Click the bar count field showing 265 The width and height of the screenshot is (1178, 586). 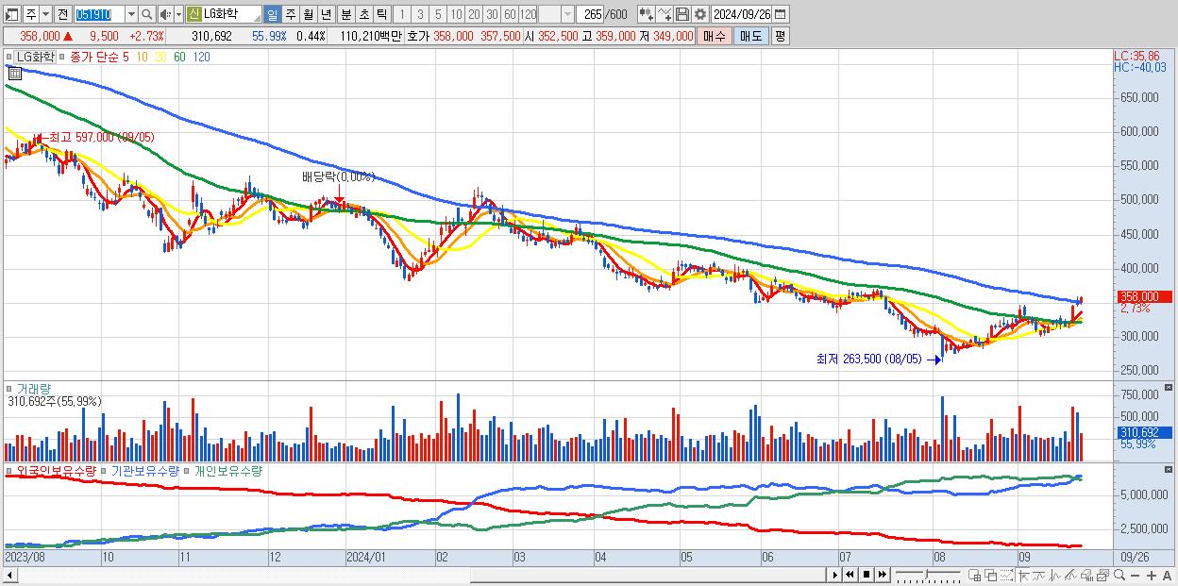pos(590,14)
